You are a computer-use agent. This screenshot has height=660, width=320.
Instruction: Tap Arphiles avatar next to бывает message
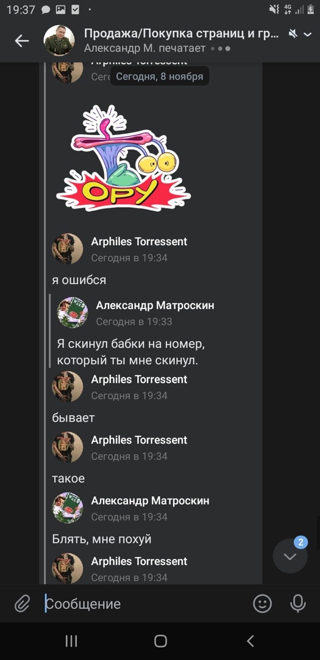click(68, 386)
